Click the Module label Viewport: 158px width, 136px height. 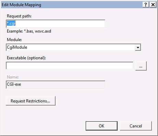tap(14, 40)
